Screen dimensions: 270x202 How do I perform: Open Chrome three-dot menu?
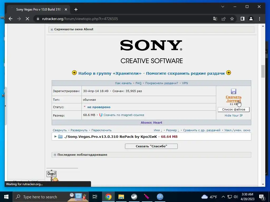(259, 19)
